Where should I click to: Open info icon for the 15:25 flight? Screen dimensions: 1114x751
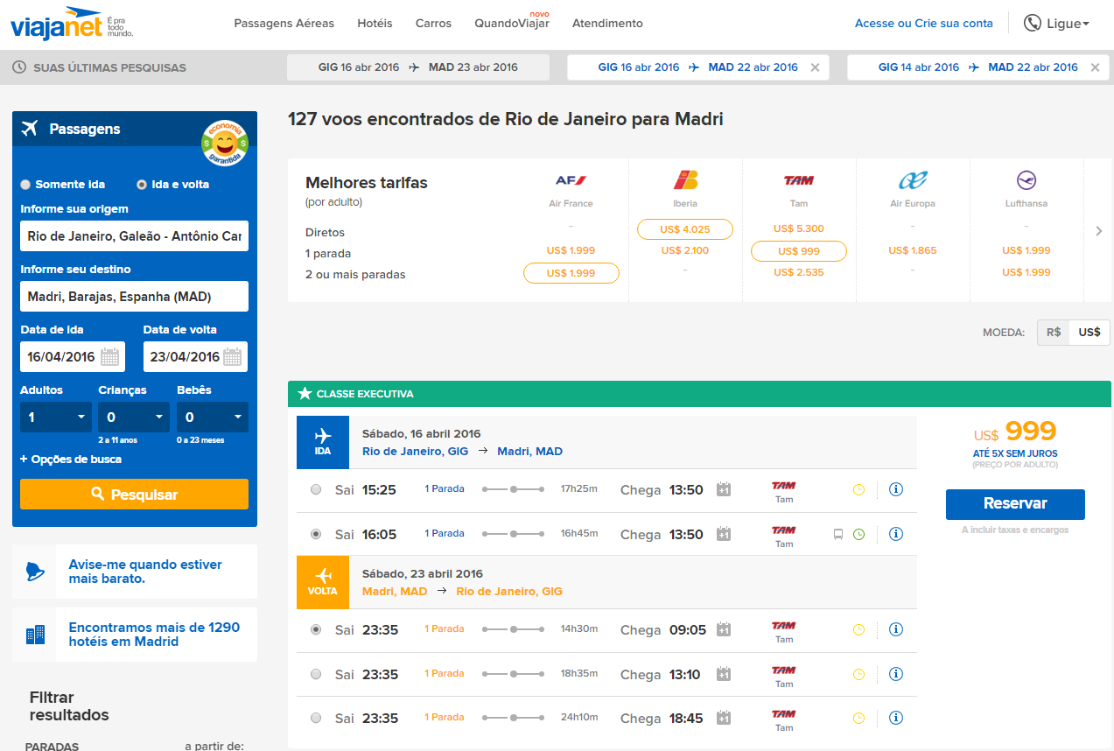(895, 489)
